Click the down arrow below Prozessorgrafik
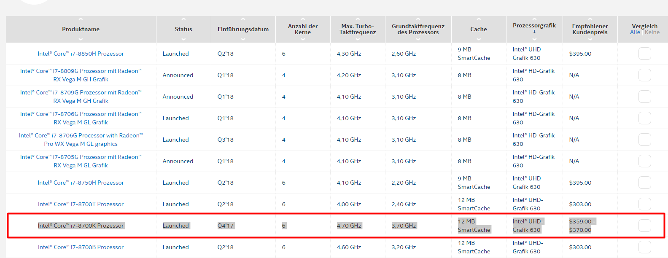This screenshot has height=258, width=668. [x=534, y=39]
